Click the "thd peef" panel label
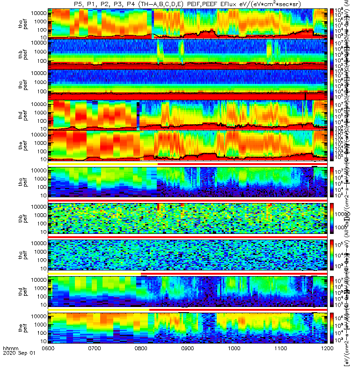 coord(23,115)
